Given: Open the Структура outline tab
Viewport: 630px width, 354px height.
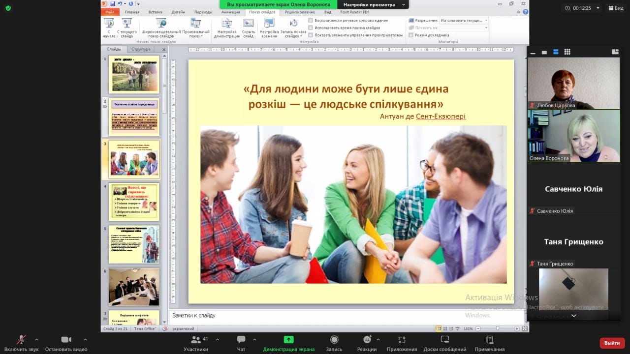Looking at the screenshot, I should coord(141,49).
